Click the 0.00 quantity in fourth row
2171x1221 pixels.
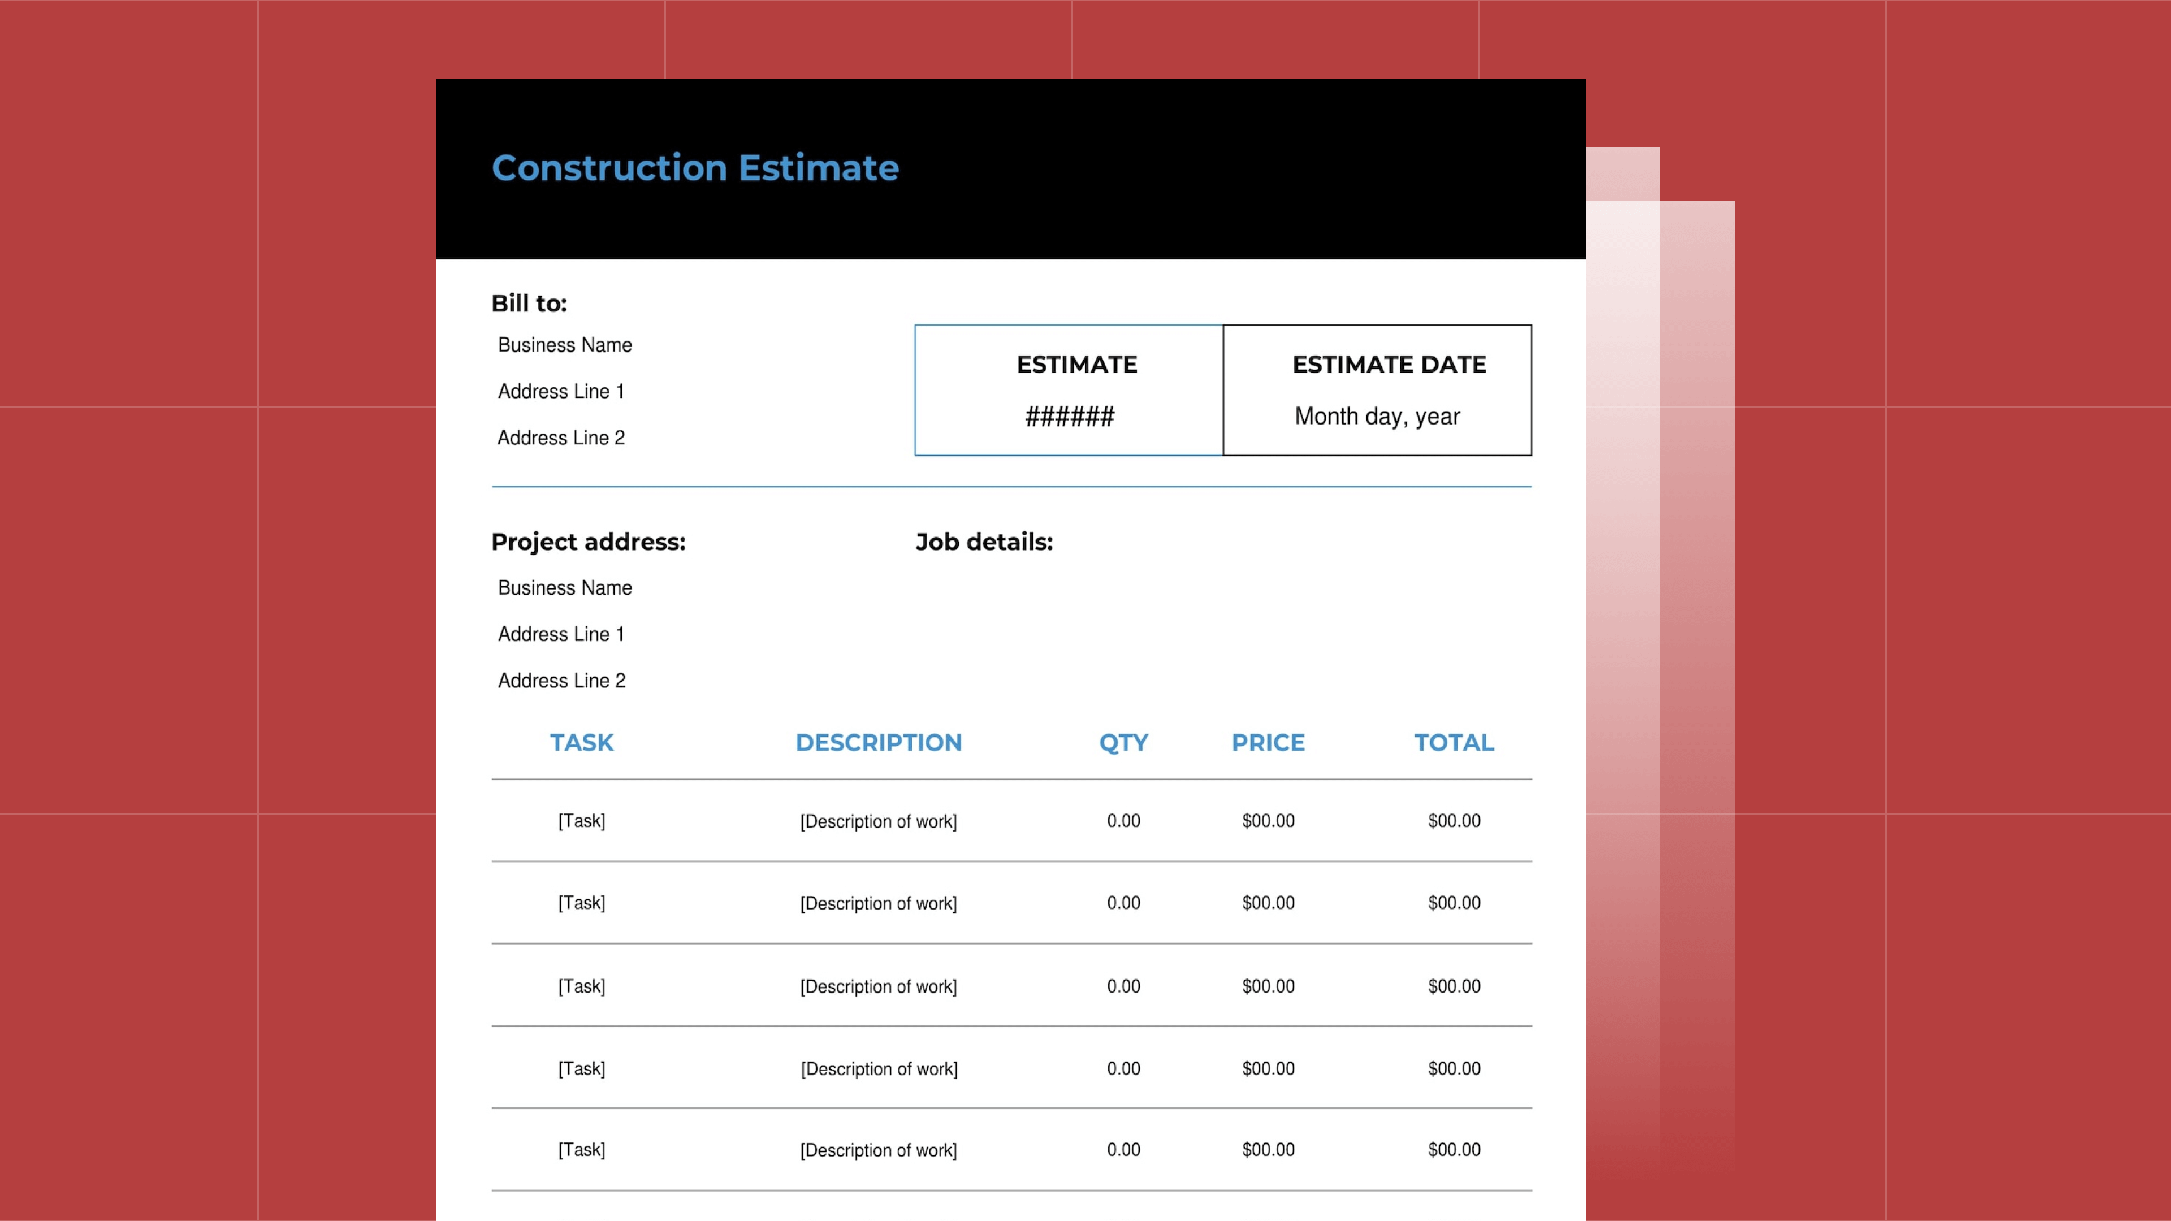(1123, 1068)
